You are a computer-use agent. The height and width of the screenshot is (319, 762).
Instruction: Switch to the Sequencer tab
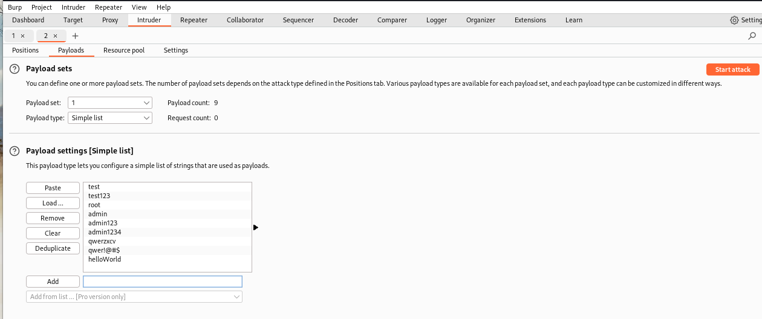[x=298, y=20]
